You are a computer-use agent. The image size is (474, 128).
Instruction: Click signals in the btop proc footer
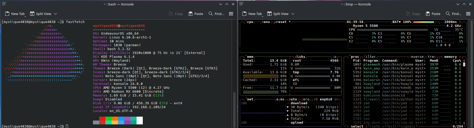408,126
